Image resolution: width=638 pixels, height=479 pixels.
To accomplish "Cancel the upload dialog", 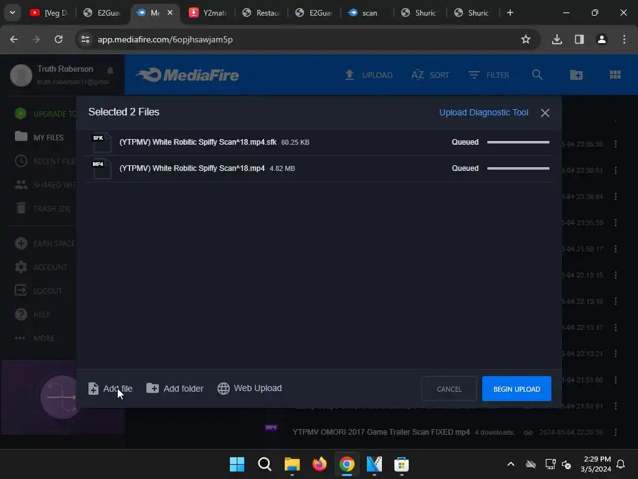I will [449, 389].
